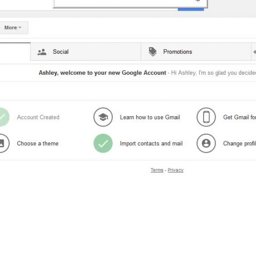
Task: Click the phone icon for Get Gmail
Action: (206, 117)
